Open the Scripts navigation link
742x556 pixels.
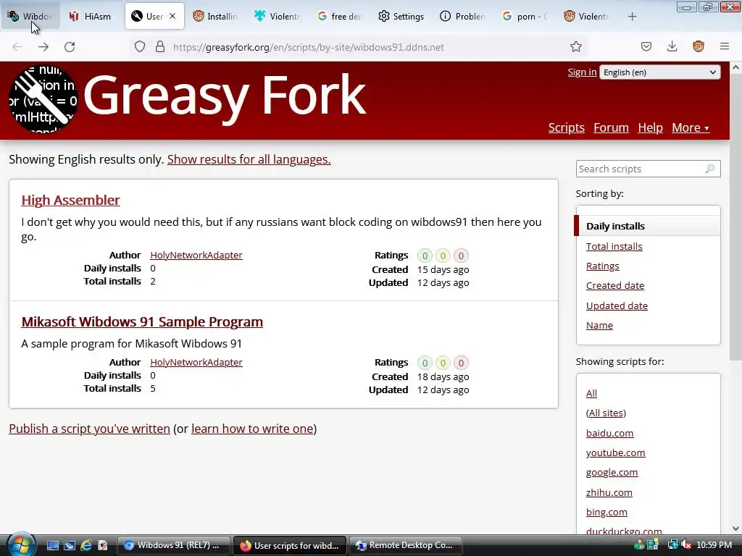coord(567,127)
